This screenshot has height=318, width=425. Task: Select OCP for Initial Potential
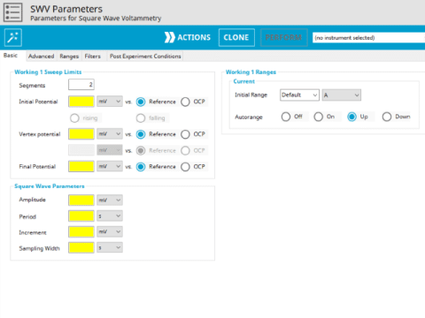click(x=185, y=102)
